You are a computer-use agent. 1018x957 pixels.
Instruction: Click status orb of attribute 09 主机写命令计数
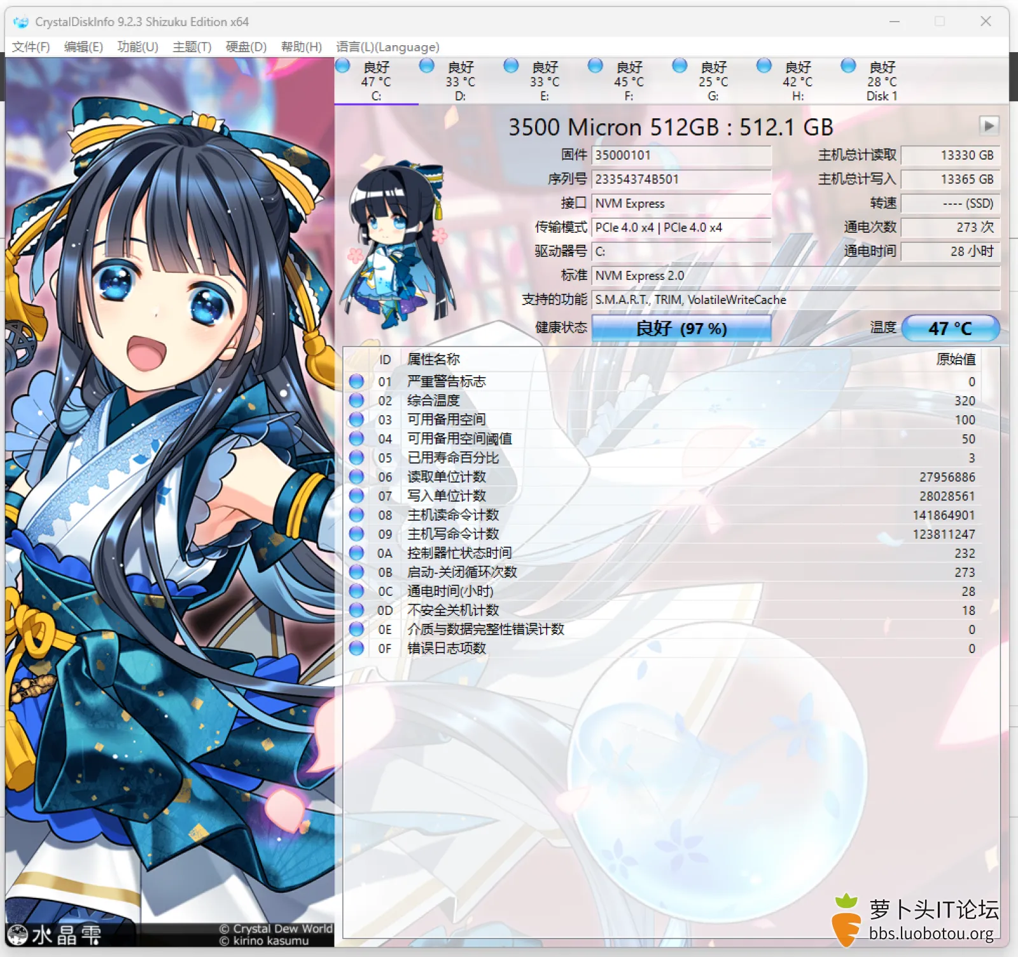tap(357, 534)
